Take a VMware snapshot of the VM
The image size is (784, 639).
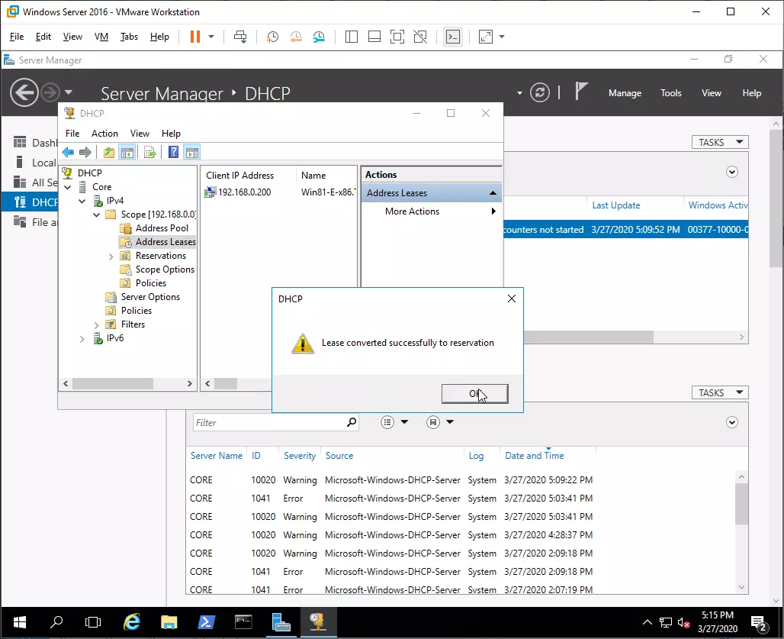[x=272, y=37]
